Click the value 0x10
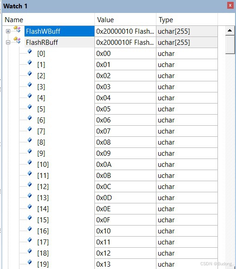The image size is (236, 269). click(x=103, y=231)
